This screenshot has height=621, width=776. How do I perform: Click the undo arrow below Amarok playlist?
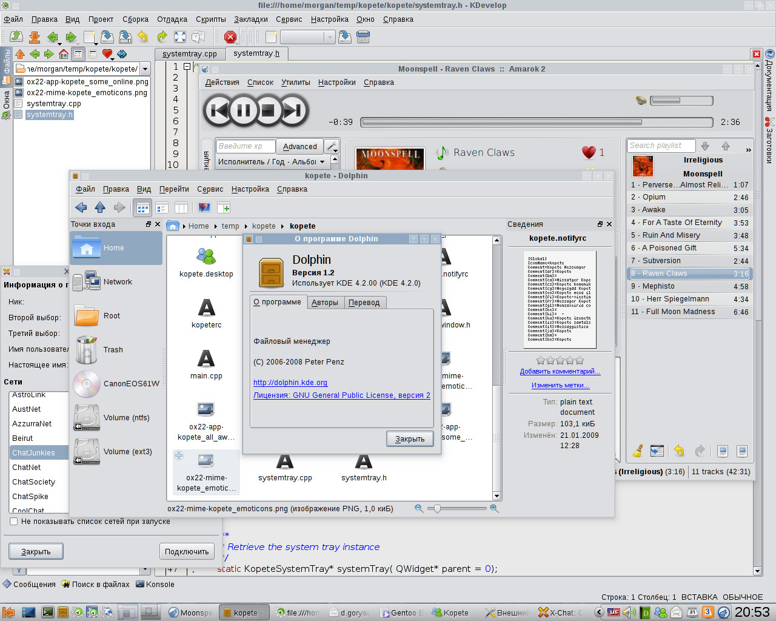[679, 451]
